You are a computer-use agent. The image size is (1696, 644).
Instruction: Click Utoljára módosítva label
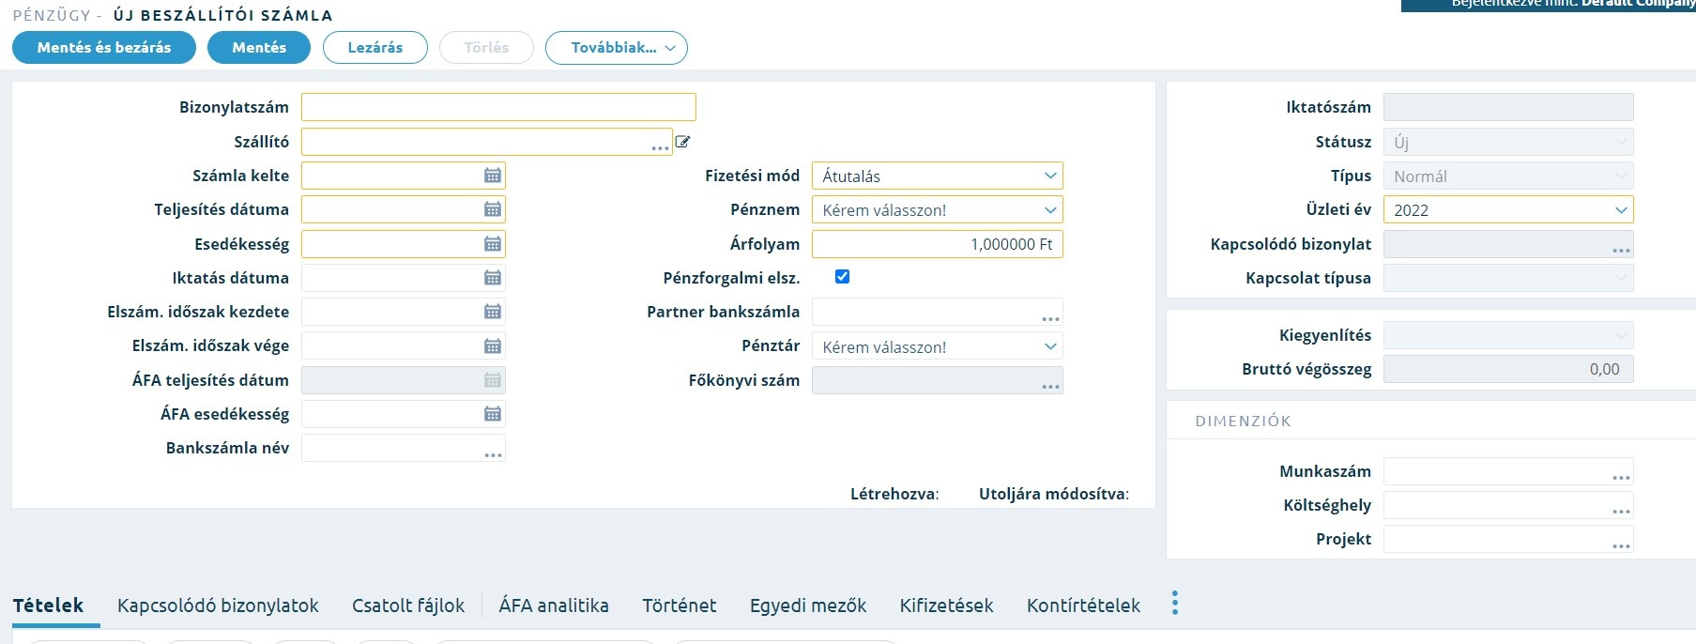(1053, 494)
